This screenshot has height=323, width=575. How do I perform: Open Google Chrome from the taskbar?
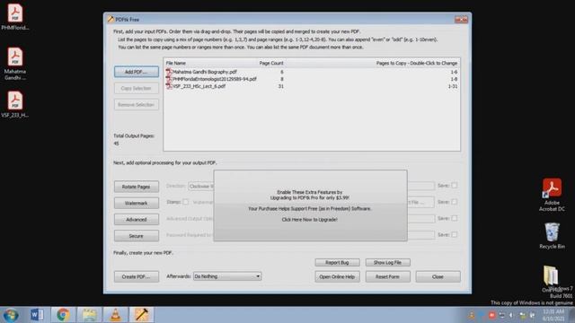63,315
